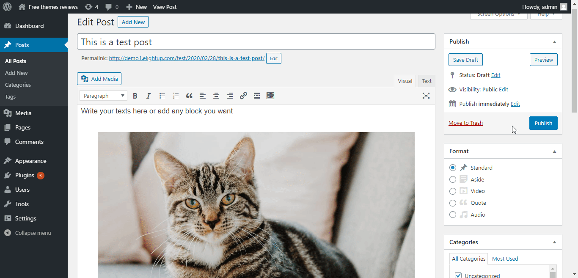Click the Save Draft button
578x278 pixels.
point(465,60)
